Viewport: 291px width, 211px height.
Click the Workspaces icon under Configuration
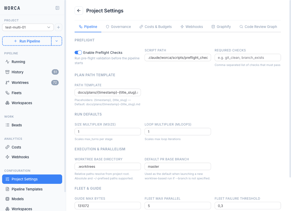7,209
